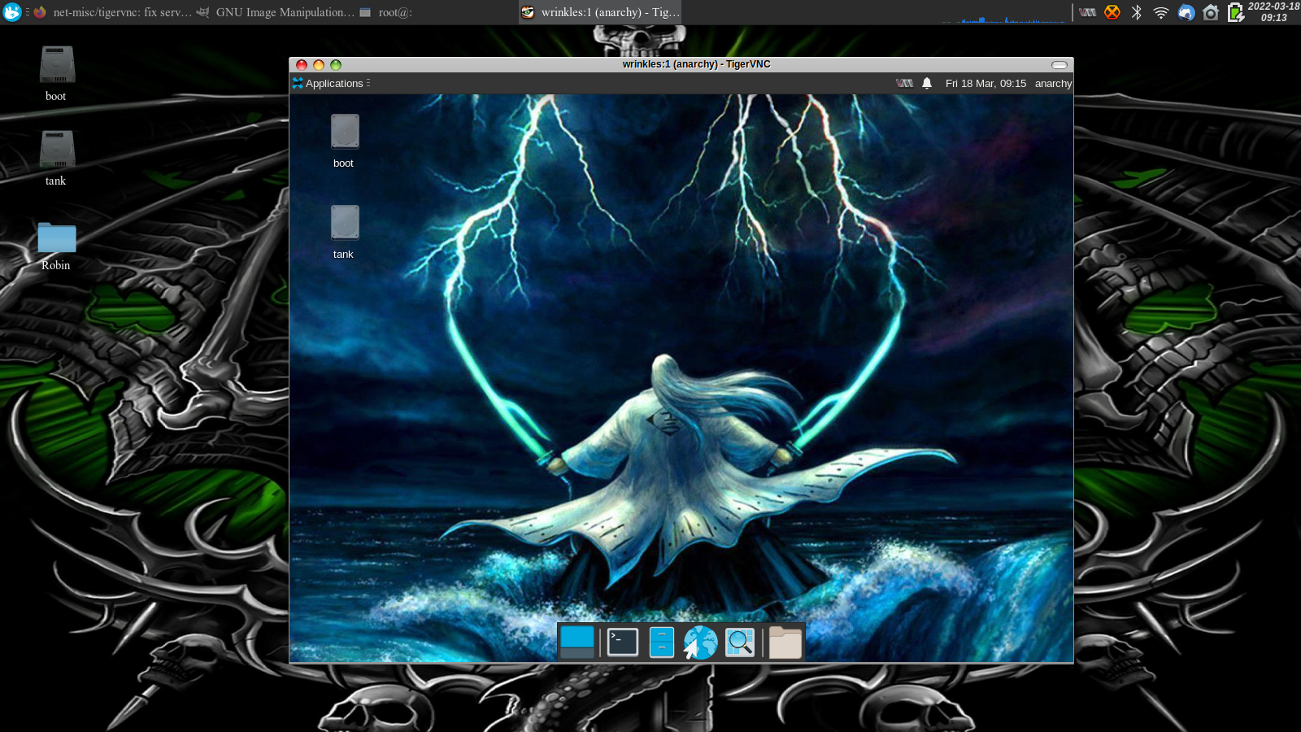The height and width of the screenshot is (732, 1301).
Task: Open the battery power manager icon
Action: pos(1235,12)
